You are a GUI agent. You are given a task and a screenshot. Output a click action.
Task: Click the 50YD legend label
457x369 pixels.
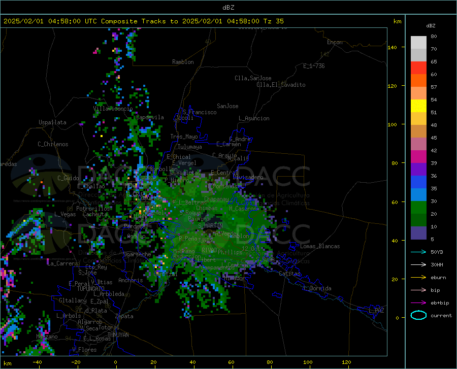click(437, 252)
